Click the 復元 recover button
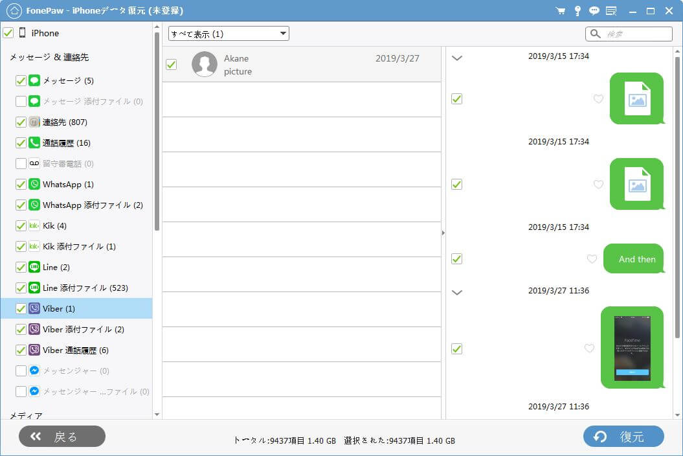This screenshot has height=456, width=683. click(x=623, y=437)
